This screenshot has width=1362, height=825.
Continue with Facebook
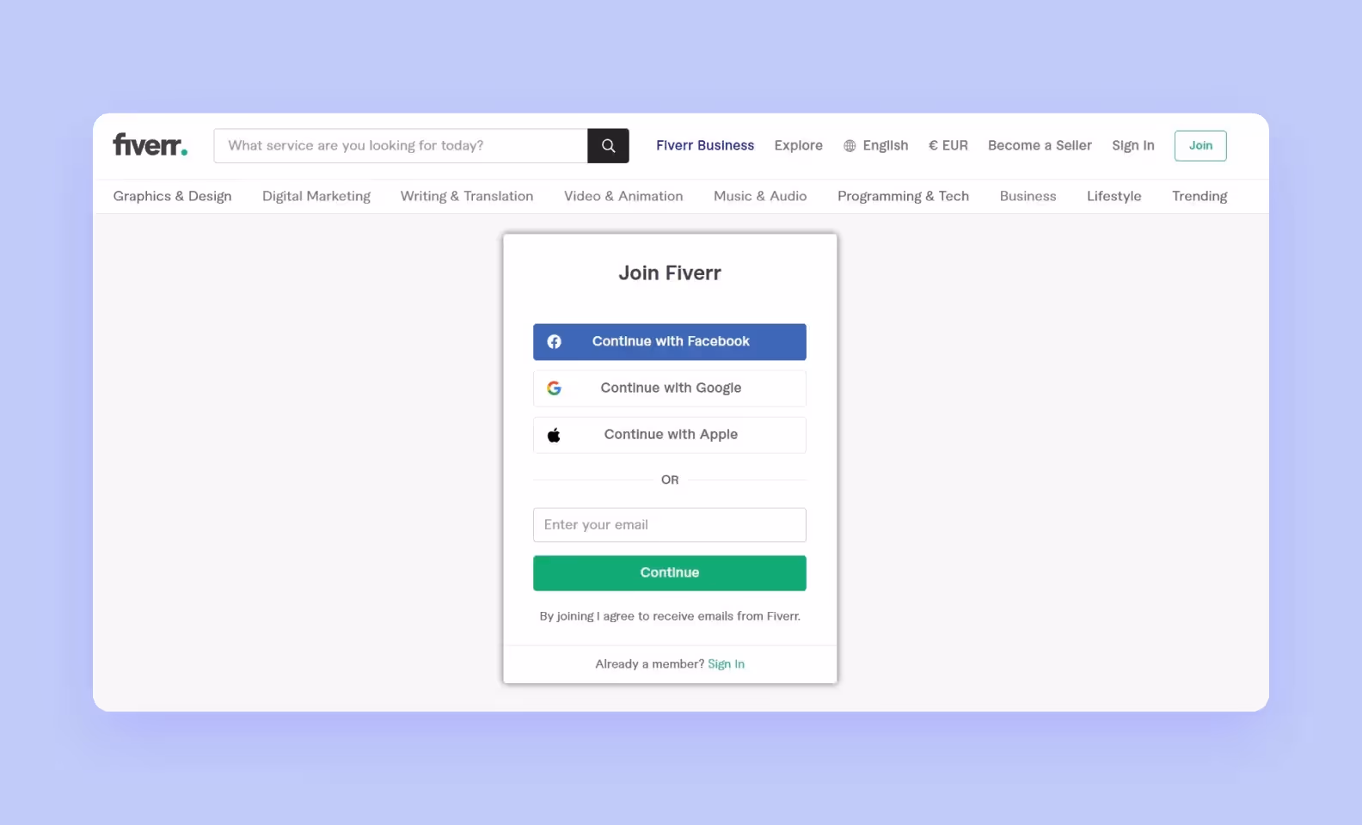(670, 342)
